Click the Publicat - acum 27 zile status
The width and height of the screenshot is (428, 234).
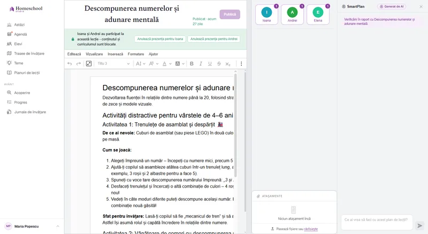click(204, 21)
